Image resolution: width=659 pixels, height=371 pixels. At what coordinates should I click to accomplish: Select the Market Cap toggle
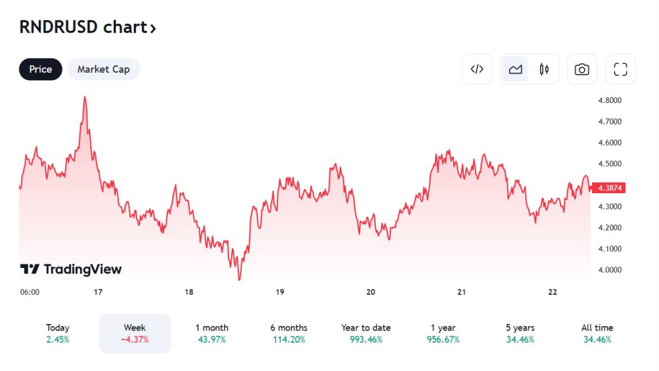pyautogui.click(x=104, y=69)
